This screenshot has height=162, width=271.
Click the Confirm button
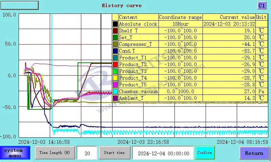[205, 153]
